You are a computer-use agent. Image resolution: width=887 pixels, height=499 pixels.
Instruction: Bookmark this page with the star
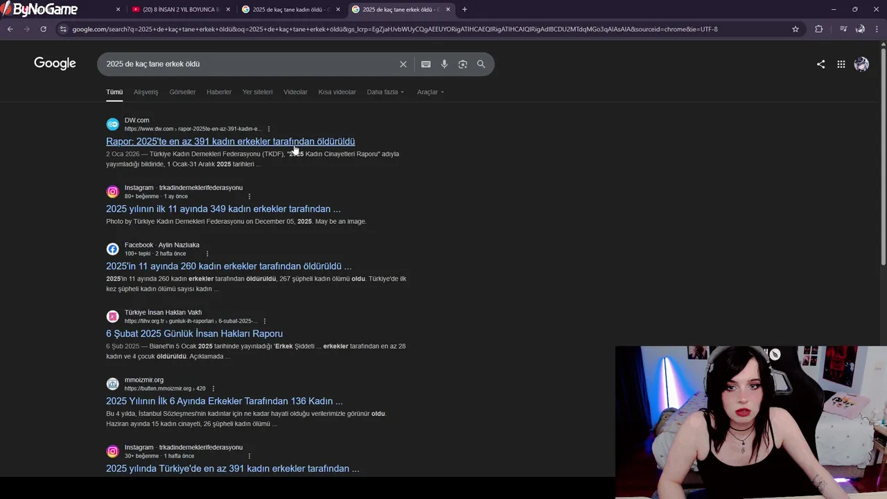click(x=796, y=29)
